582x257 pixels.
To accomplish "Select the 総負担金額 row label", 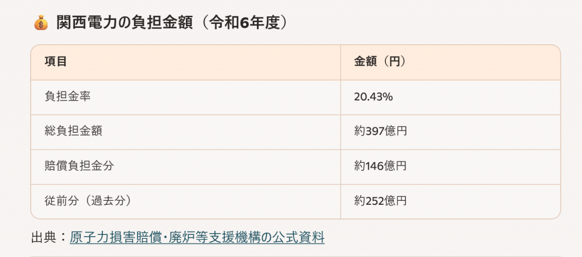I will (73, 132).
